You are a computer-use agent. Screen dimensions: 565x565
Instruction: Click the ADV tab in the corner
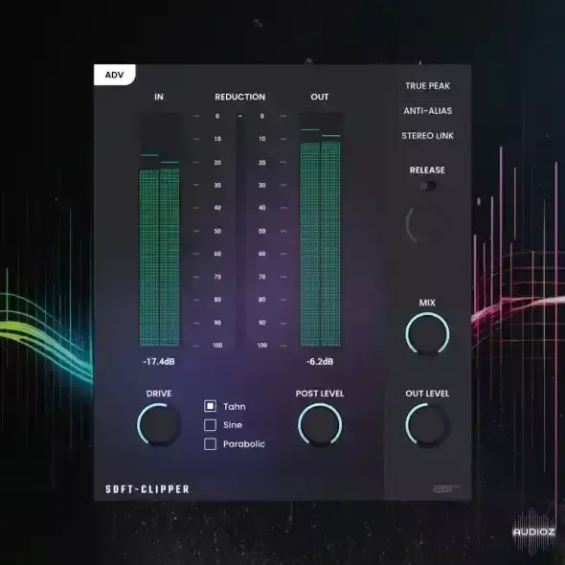point(115,75)
